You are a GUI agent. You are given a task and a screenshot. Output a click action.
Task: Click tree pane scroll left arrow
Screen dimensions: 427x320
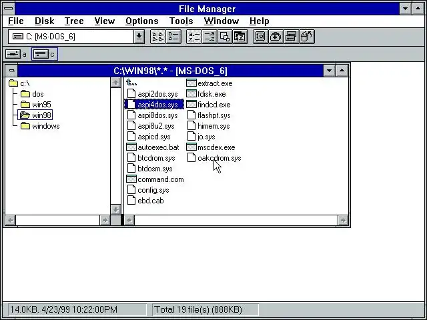tap(11, 220)
